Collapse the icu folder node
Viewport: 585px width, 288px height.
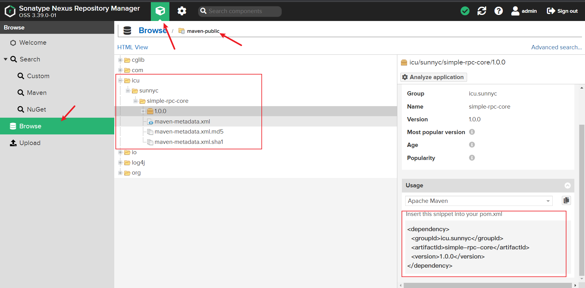[x=120, y=81]
